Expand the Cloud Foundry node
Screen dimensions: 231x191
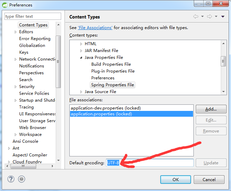[9, 162]
